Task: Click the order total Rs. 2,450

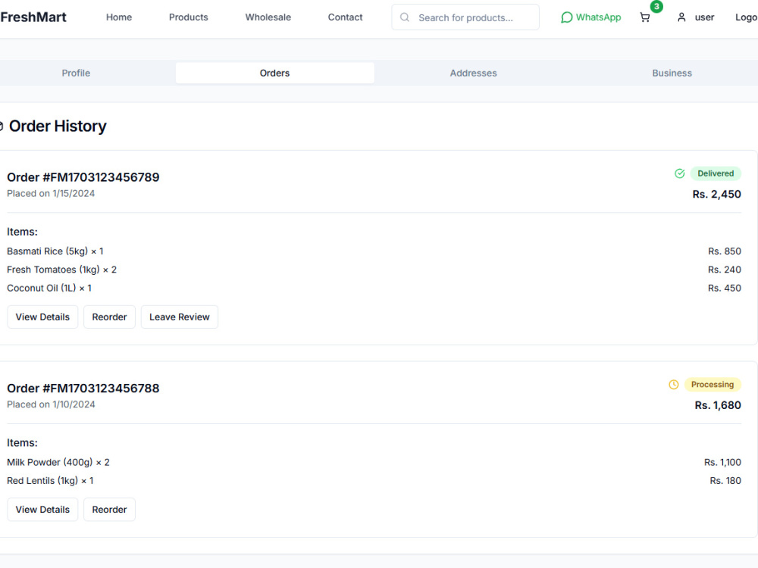Action: pos(716,194)
